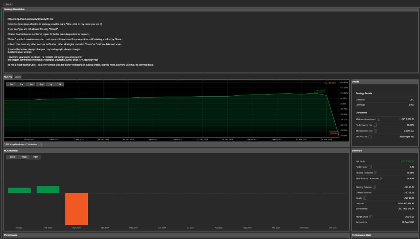Click info icon after ROI update note

point(40,144)
